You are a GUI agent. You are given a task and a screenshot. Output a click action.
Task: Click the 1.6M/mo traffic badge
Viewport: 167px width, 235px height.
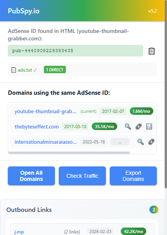tap(142, 111)
